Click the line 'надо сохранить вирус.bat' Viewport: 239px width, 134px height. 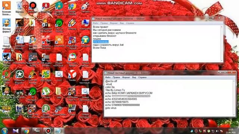108,45
